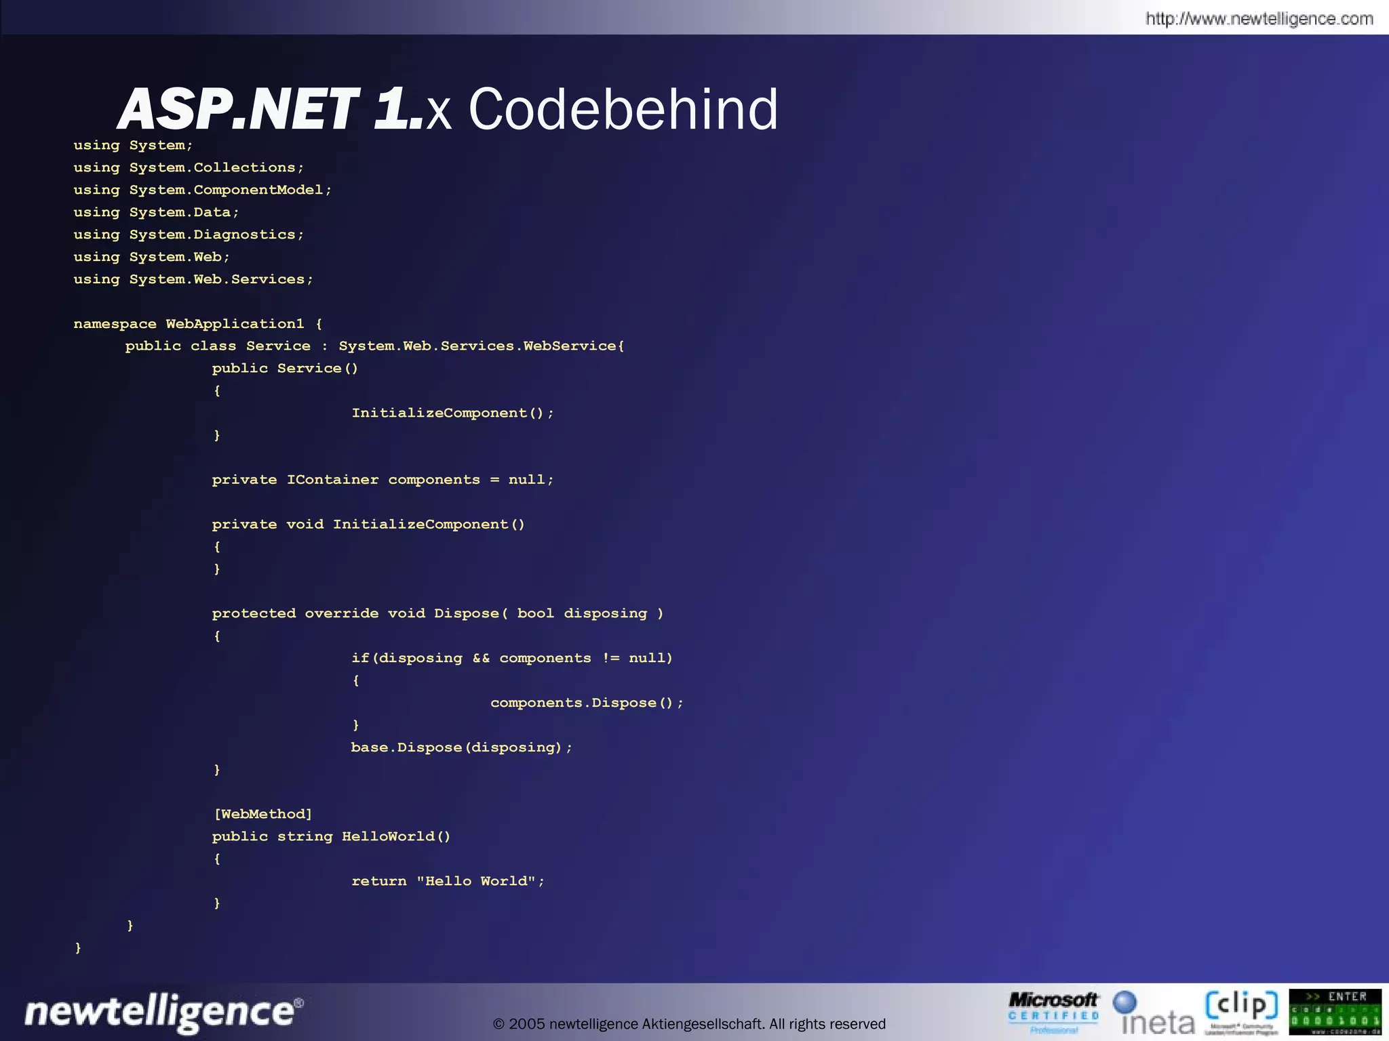Click the private IContainer components line
Screen dimensions: 1389x1041
tap(383, 480)
